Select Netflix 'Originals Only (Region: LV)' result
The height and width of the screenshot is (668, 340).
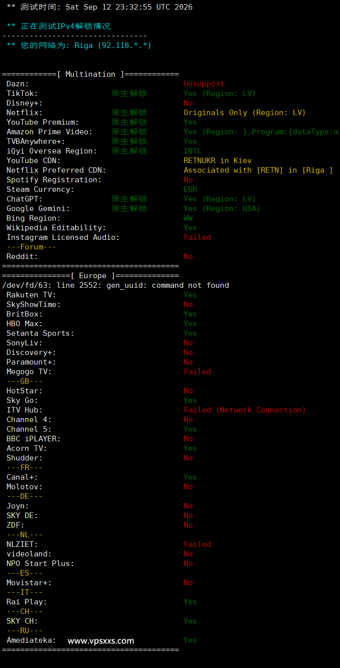(x=245, y=113)
